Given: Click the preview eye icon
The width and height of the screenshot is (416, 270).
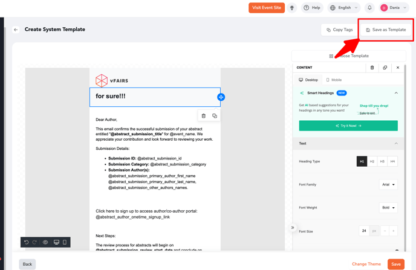Looking at the screenshot, I should pos(45,242).
